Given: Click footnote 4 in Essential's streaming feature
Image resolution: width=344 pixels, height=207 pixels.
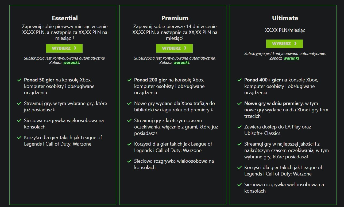Looking at the screenshot, I should [54, 109].
